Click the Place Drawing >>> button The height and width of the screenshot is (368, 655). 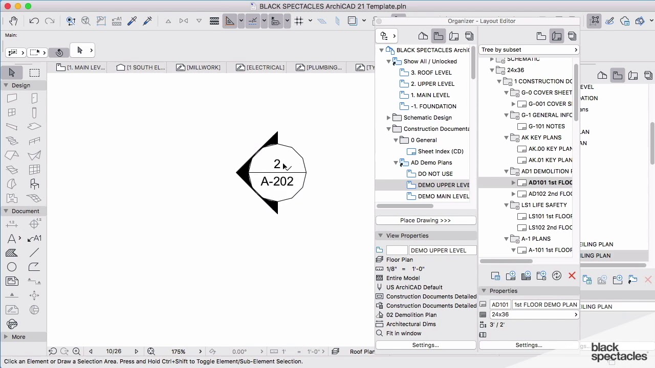(426, 220)
